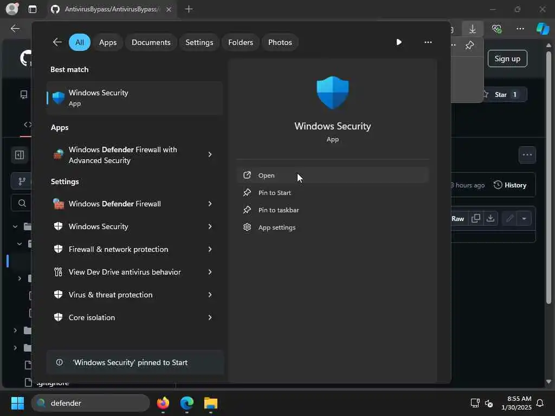
Task: Select the All search filter
Action: (80, 42)
